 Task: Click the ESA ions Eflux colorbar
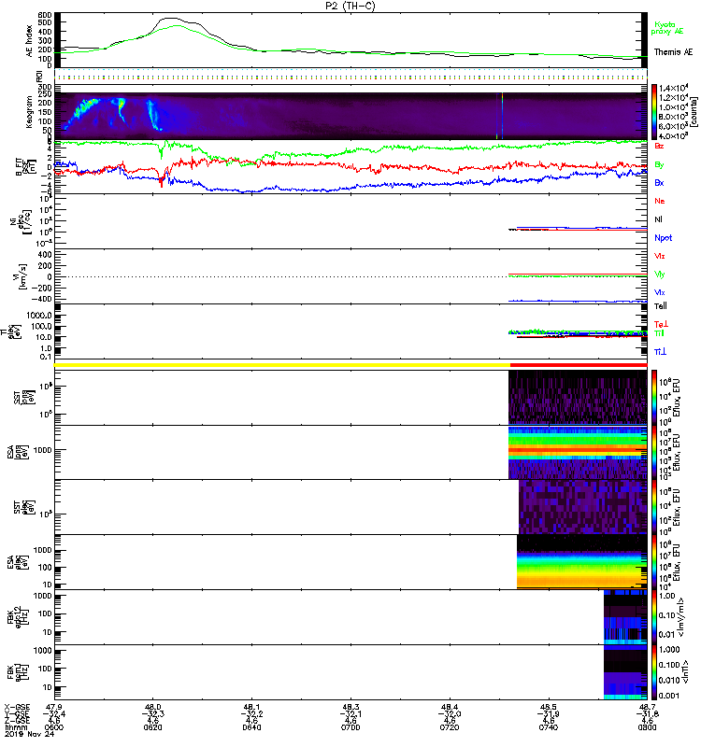[653, 453]
